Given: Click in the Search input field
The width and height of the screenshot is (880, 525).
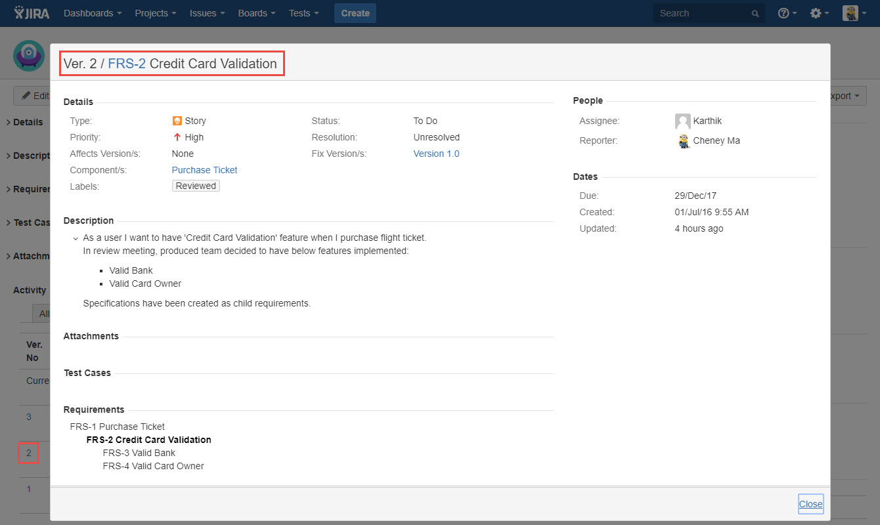Looking at the screenshot, I should (x=703, y=13).
